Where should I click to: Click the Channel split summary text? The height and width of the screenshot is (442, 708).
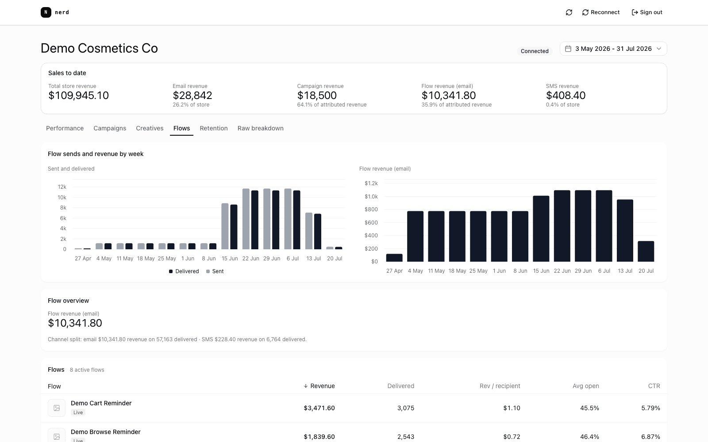pyautogui.click(x=177, y=339)
